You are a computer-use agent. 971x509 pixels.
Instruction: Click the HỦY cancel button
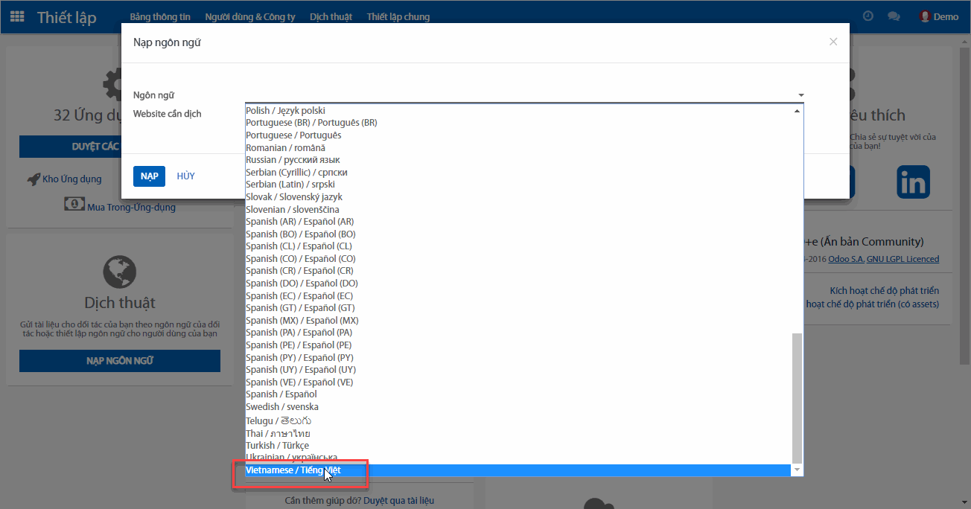click(185, 176)
